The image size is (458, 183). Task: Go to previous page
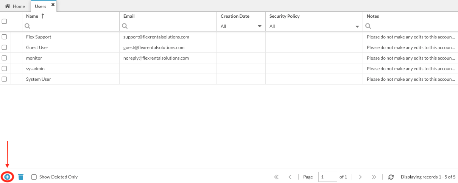tap(290, 177)
